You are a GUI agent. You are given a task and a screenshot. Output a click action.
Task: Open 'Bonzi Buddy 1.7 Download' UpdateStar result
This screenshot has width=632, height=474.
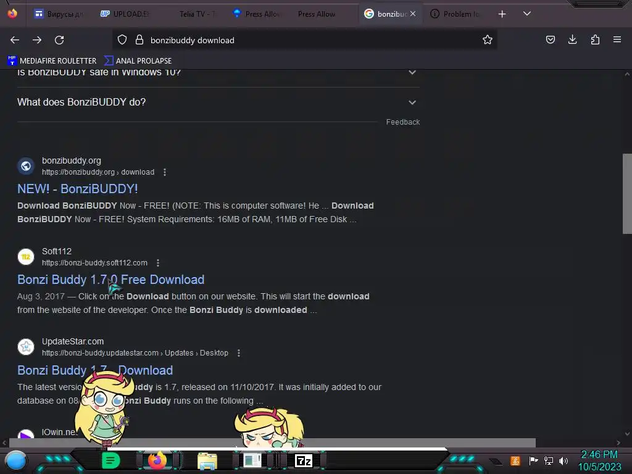coord(95,370)
